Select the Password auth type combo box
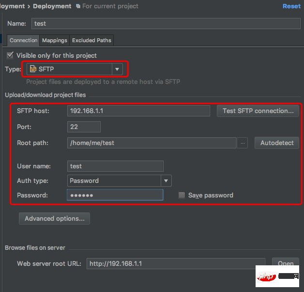 (114, 180)
